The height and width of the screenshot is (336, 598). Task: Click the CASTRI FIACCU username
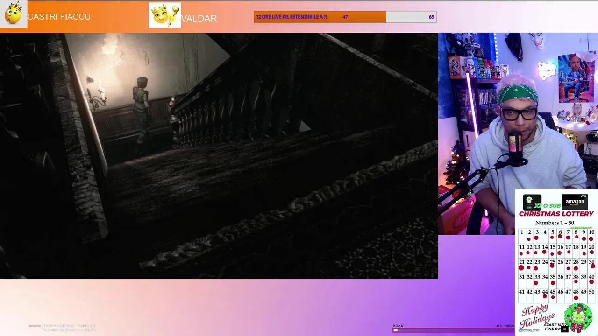coord(59,17)
